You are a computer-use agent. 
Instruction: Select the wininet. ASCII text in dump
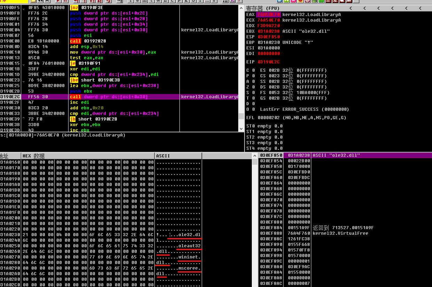(x=190, y=257)
